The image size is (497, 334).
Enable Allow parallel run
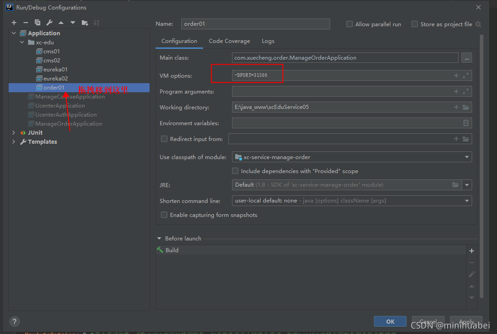pyautogui.click(x=349, y=24)
